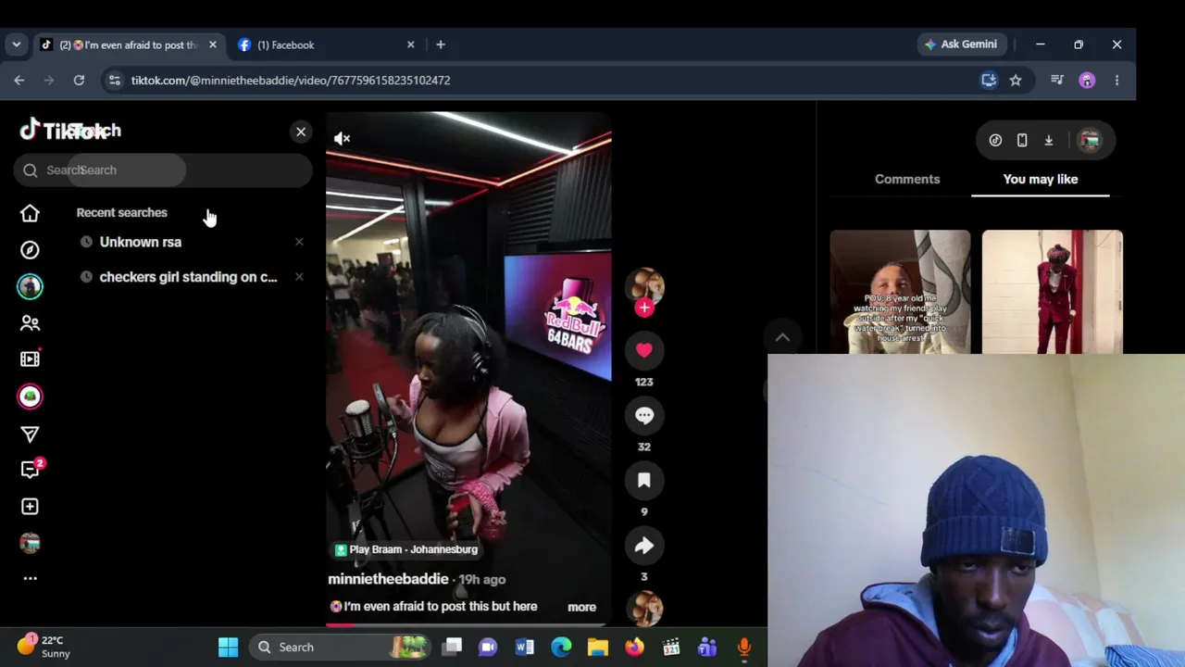Click the Upload plus icon in sidebar
Screen dimensions: 1185x667
30,507
